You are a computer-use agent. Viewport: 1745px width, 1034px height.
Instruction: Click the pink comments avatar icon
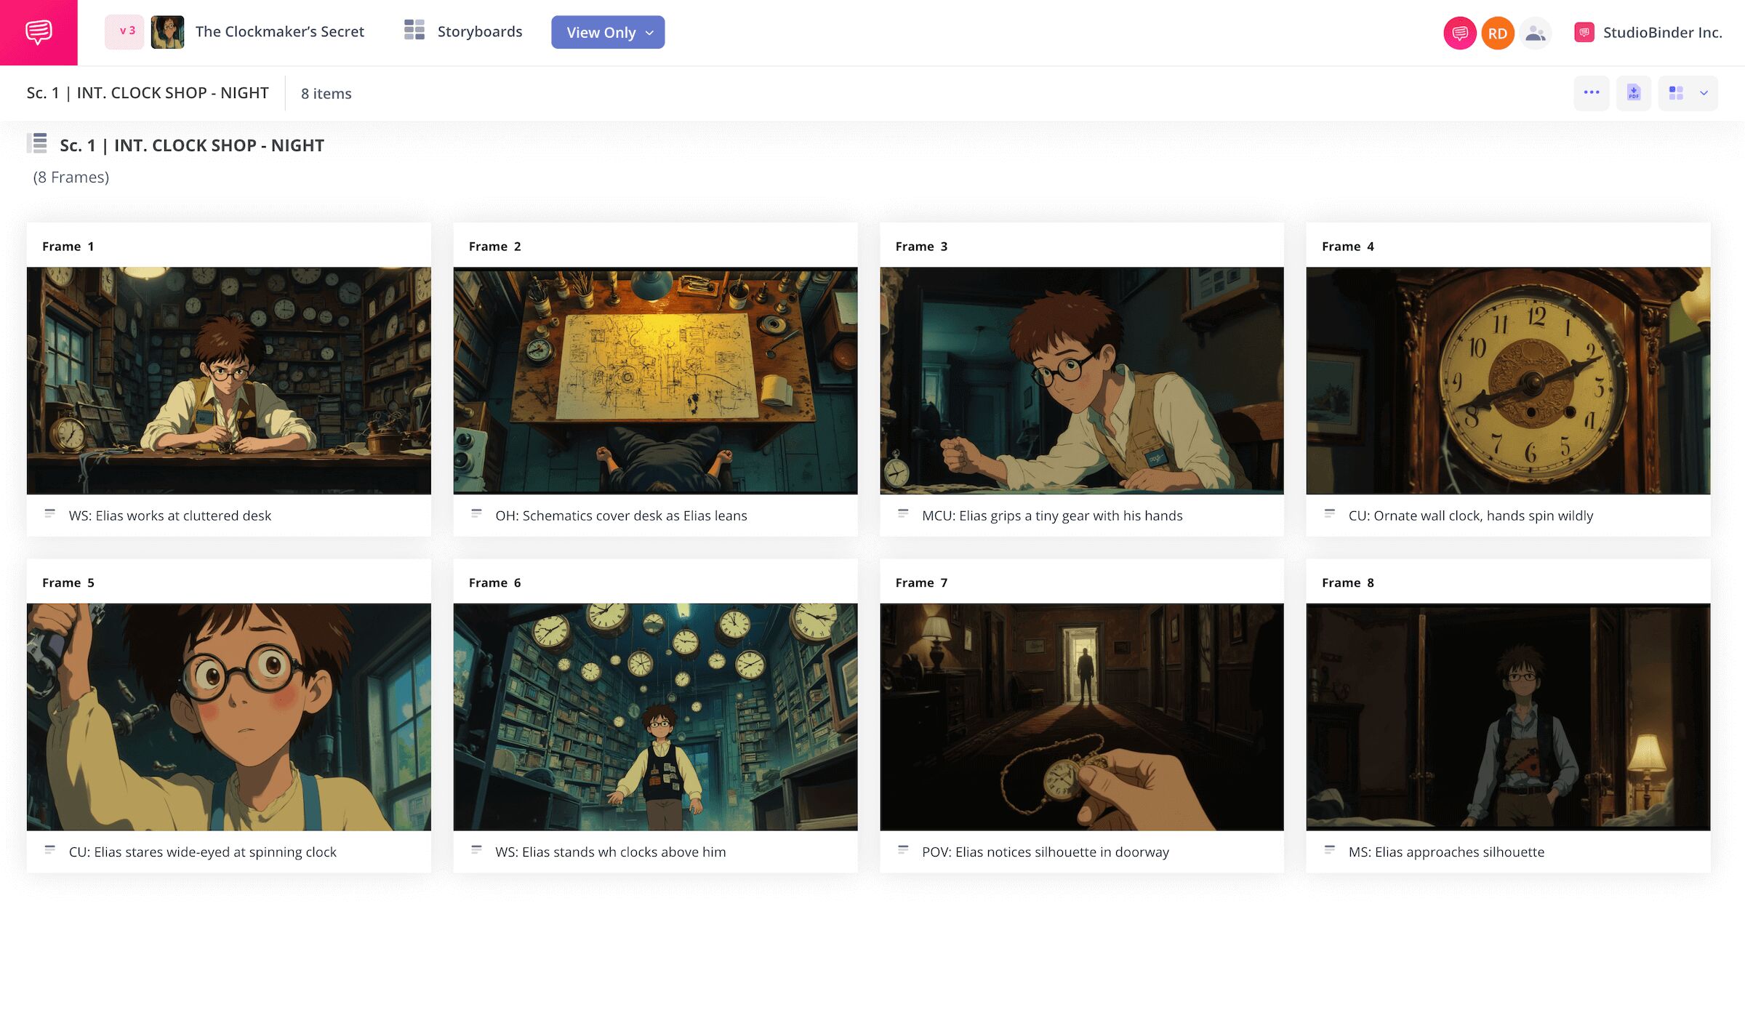[1459, 33]
